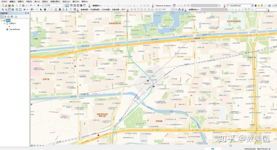Image resolution: width=277 pixels, height=150 pixels.
Task: Refresh the map view button
Action: point(38,146)
